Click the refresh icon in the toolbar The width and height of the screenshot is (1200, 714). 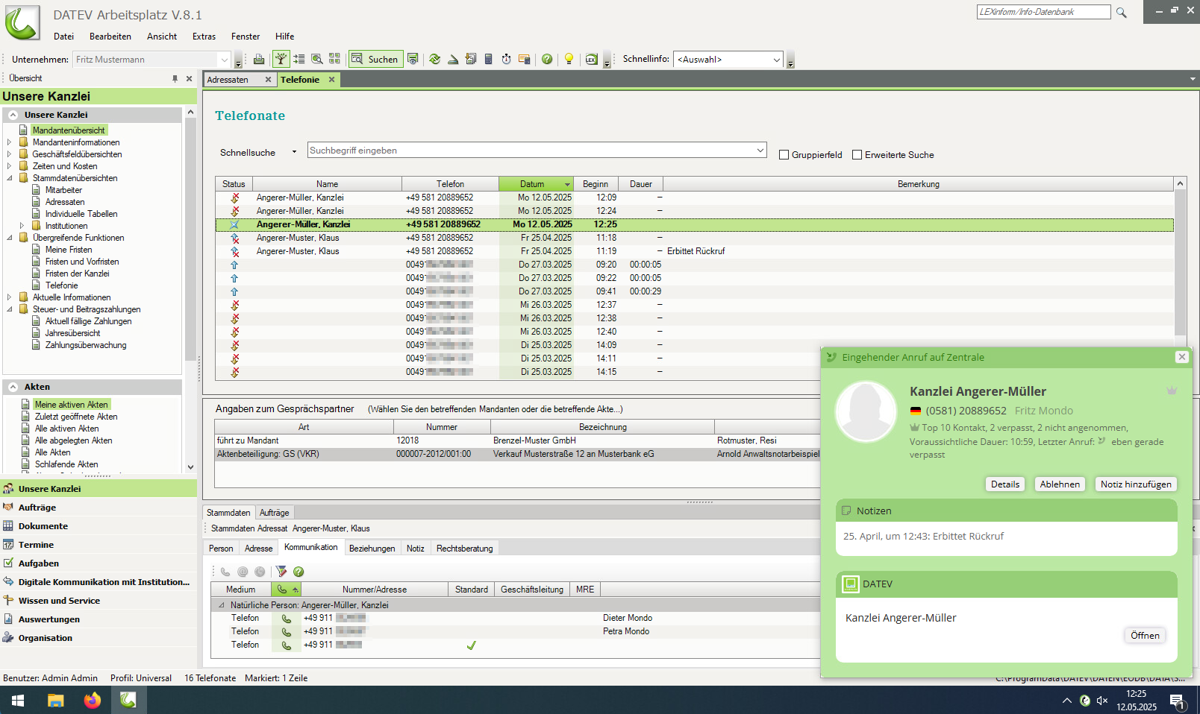point(435,59)
